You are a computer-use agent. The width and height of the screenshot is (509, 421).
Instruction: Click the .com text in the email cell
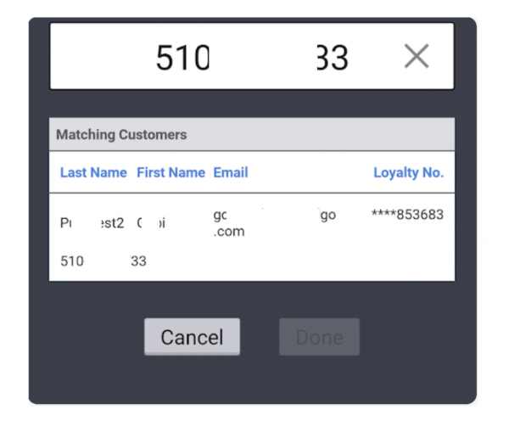coord(229,231)
